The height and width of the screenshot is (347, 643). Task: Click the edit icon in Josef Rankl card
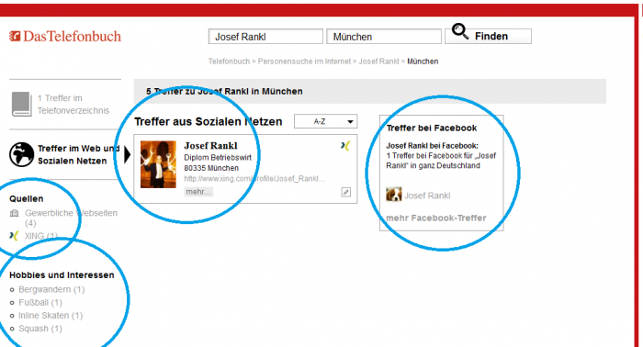click(x=345, y=192)
